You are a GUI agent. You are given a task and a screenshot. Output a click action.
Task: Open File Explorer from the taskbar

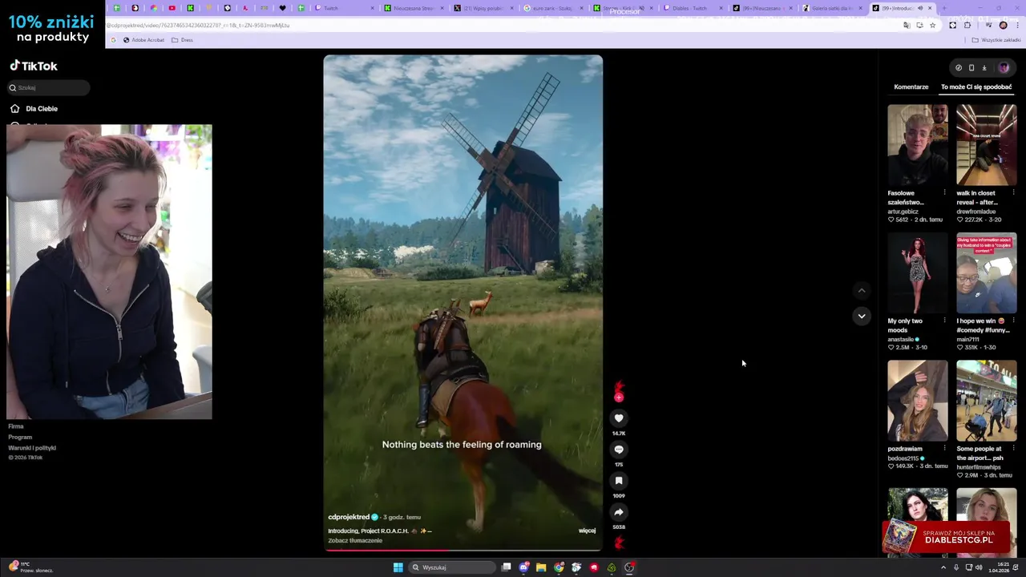541,567
